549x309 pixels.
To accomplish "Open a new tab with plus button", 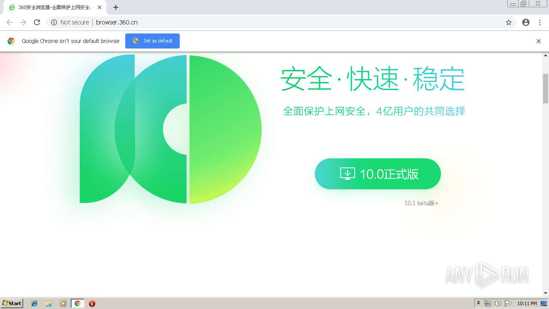I will pyautogui.click(x=116, y=7).
